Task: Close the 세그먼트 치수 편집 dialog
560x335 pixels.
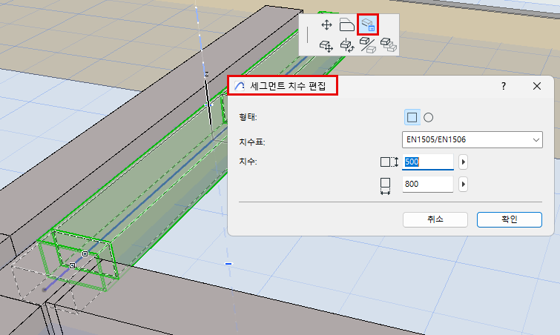Action: click(x=537, y=86)
